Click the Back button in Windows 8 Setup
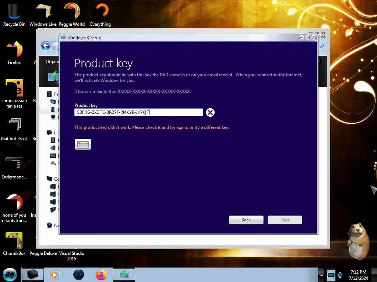 tap(246, 220)
